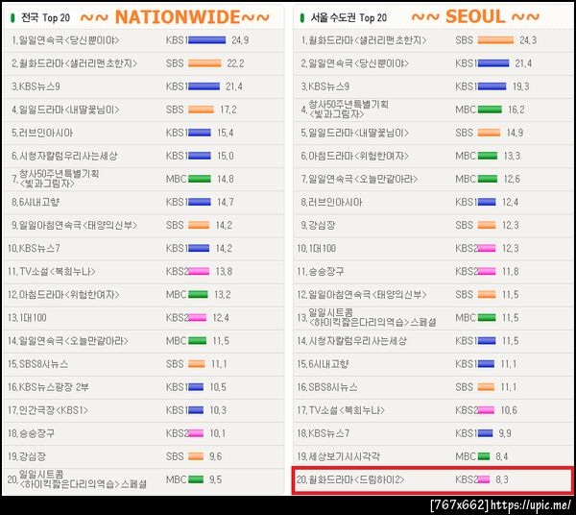Image resolution: width=576 pixels, height=515 pixels.
Task: Click the '서울 수도권 Top 20' table heading
Action: [x=348, y=17]
